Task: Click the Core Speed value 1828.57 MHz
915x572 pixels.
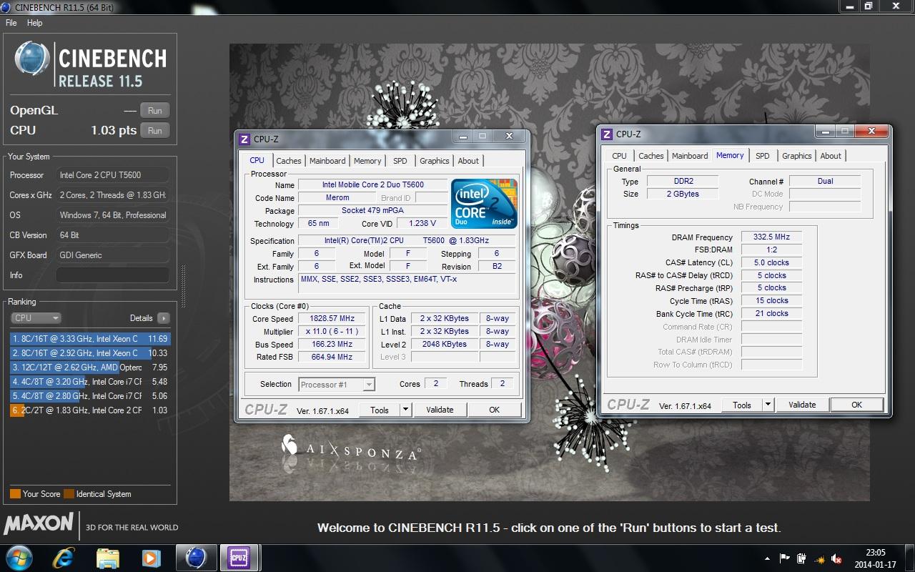Action: (332, 318)
